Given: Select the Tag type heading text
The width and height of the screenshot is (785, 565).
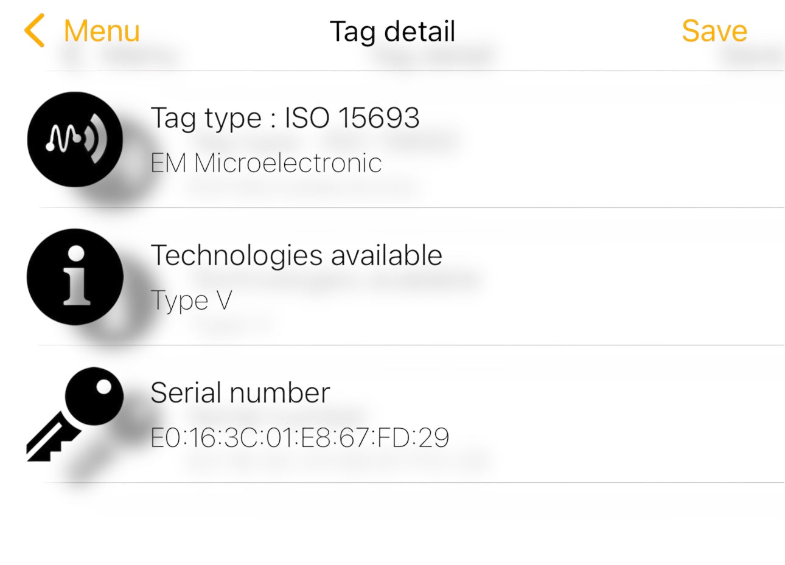Looking at the screenshot, I should pyautogui.click(x=206, y=118).
